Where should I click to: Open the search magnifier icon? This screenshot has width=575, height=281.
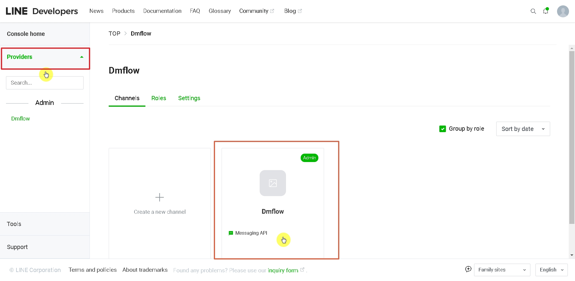pos(533,11)
